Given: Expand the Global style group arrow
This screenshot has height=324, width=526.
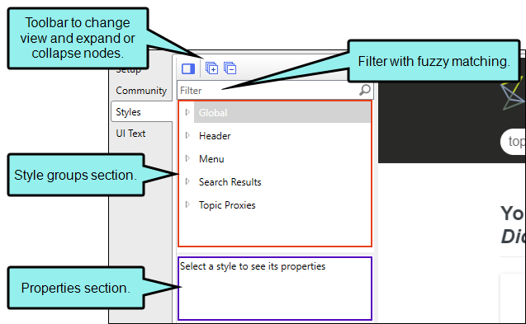Looking at the screenshot, I should pos(187,113).
